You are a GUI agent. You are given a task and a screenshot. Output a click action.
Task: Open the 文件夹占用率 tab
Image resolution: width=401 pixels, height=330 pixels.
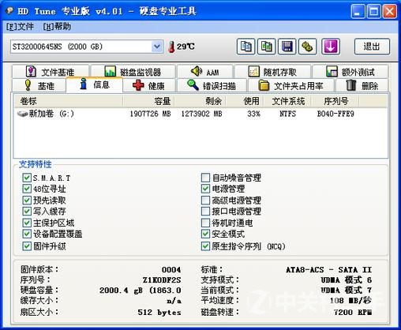tap(291, 86)
